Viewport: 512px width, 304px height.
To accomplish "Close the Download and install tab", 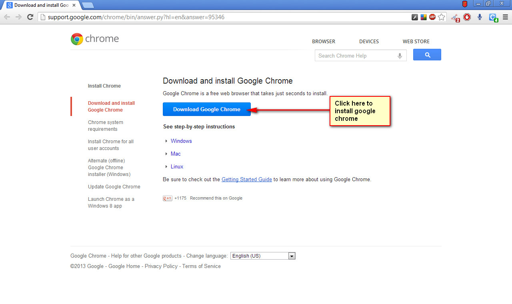I will 74,5.
